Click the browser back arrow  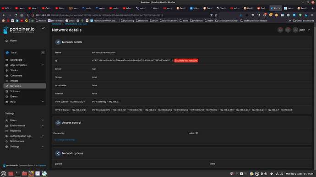click(x=4, y=15)
